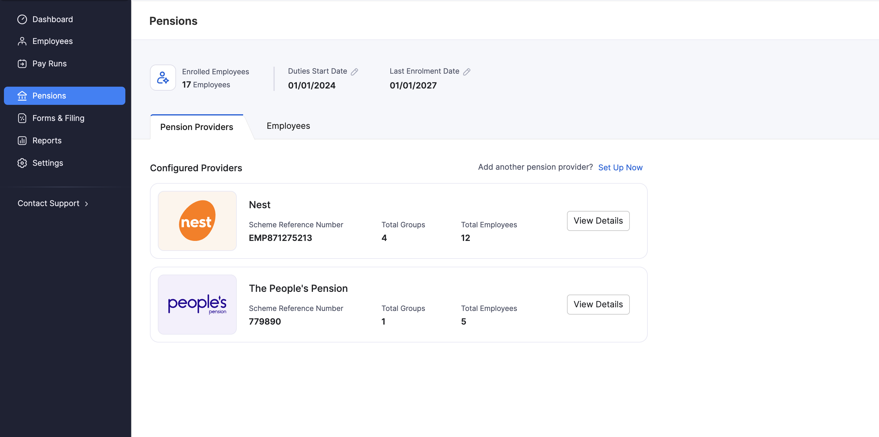Click scheme reference EMP871275213
This screenshot has height=437, width=879.
pyautogui.click(x=280, y=238)
